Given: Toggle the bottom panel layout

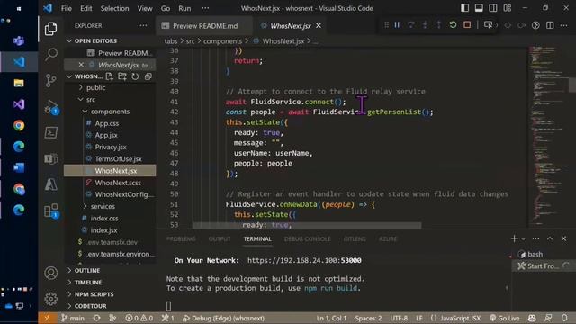Looking at the screenshot, I should (x=479, y=8).
